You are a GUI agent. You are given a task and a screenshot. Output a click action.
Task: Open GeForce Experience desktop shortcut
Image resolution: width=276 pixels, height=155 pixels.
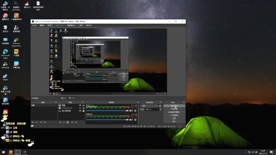tap(16, 42)
